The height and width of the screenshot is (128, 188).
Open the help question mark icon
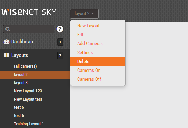(x=60, y=29)
